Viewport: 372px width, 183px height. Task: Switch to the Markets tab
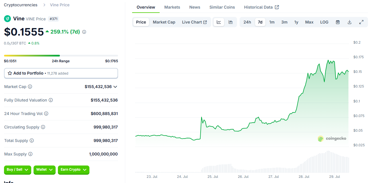(172, 7)
